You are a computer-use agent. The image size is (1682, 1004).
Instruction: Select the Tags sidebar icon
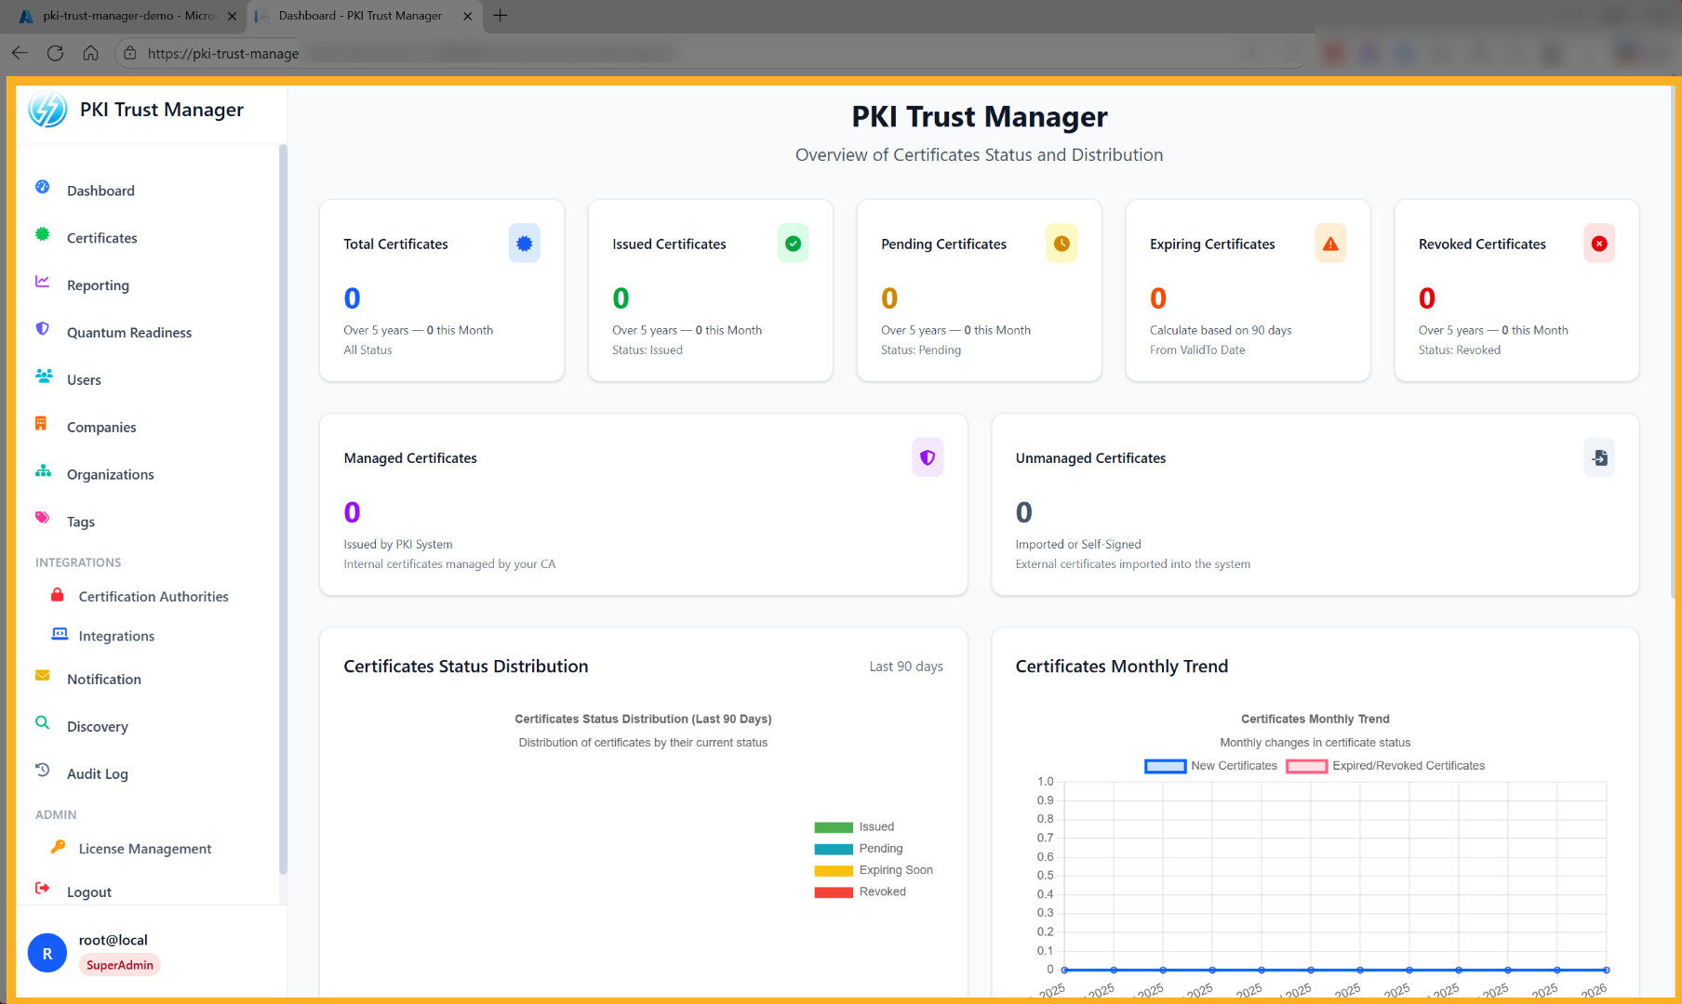tap(43, 521)
